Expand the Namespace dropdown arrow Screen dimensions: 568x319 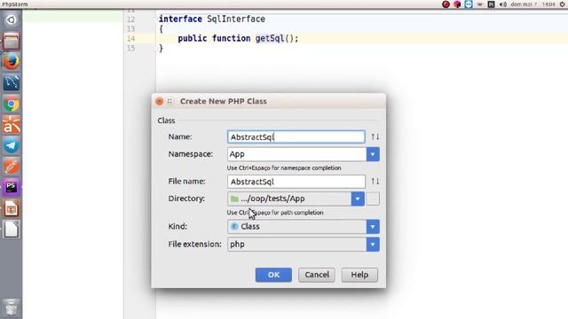point(373,154)
